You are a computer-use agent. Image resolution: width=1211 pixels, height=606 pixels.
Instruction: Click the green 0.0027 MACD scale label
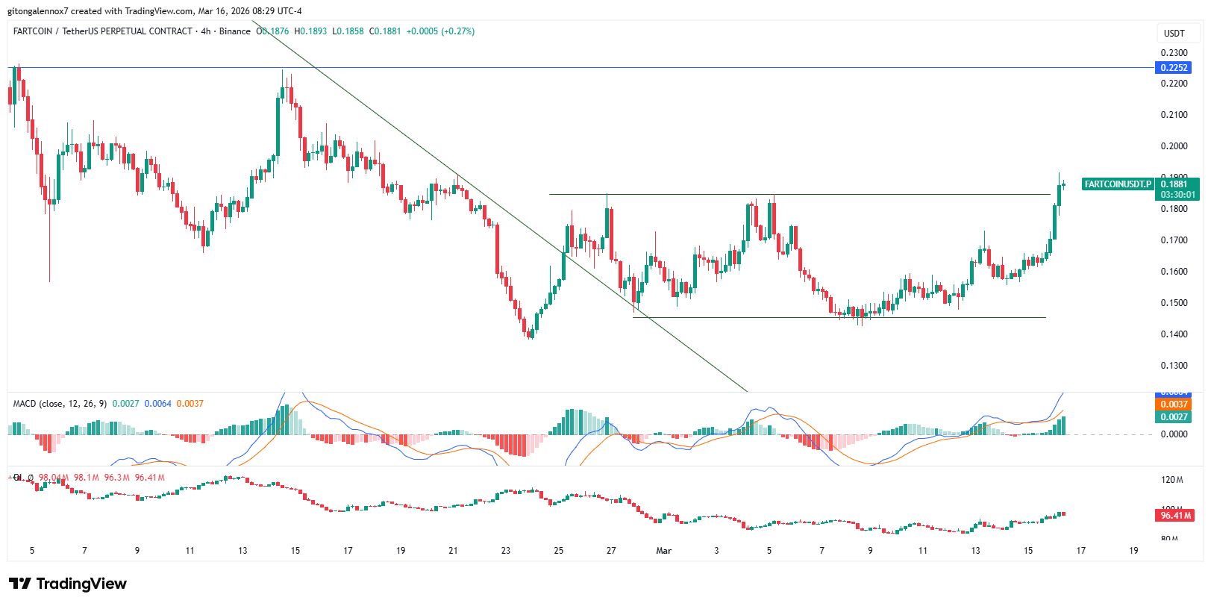point(1174,417)
